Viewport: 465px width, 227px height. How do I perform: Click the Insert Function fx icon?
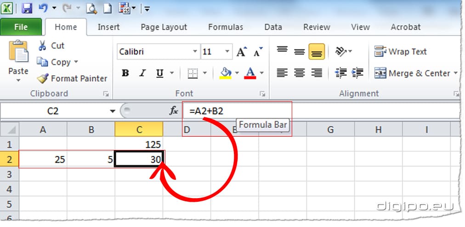coord(174,111)
